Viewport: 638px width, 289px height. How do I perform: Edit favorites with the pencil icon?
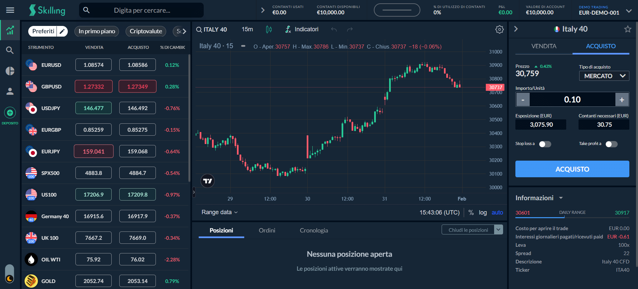(x=62, y=31)
